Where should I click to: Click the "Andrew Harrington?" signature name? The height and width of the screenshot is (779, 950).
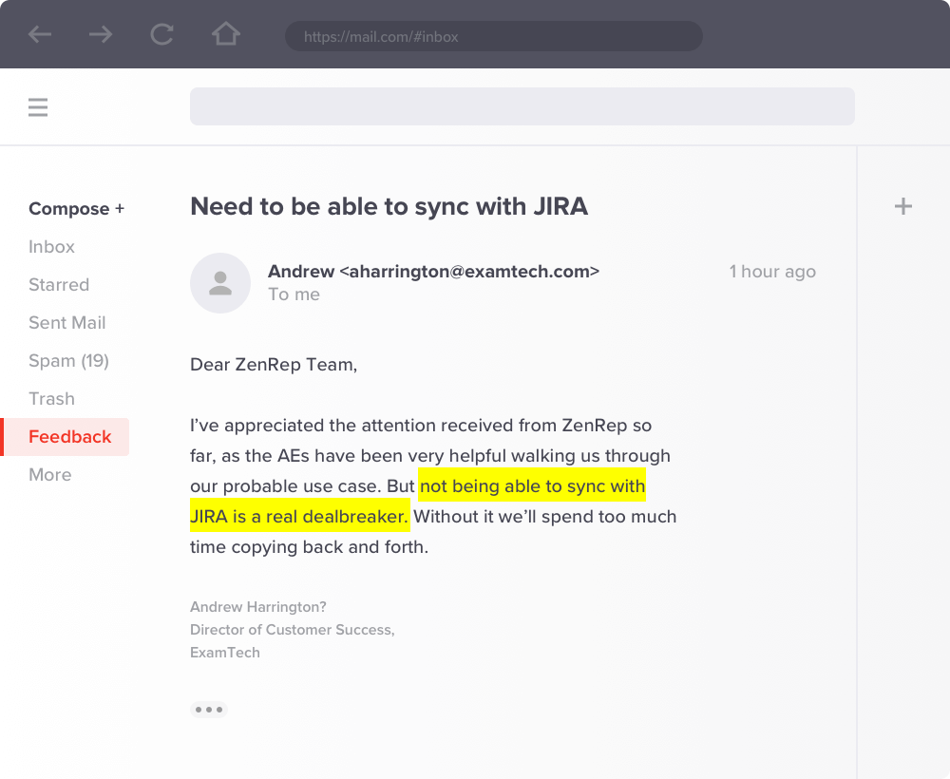[258, 607]
